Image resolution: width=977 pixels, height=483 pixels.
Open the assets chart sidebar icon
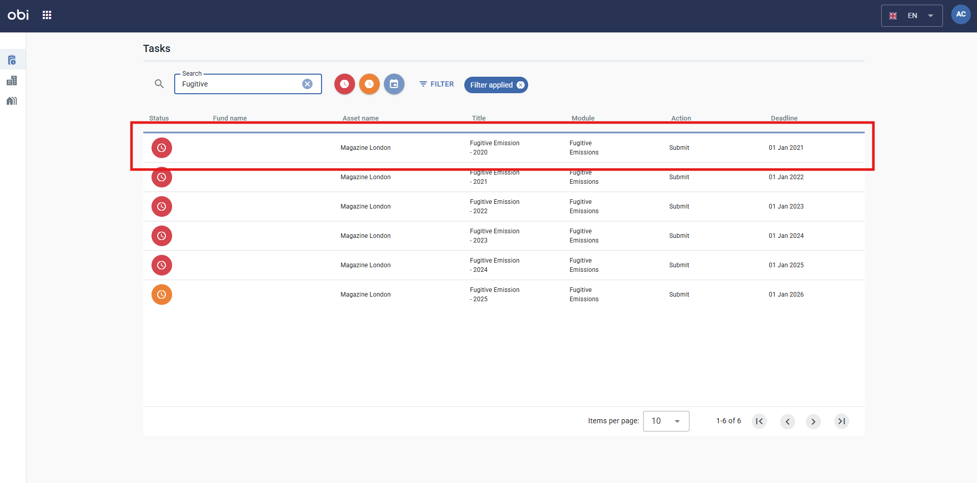(x=12, y=81)
